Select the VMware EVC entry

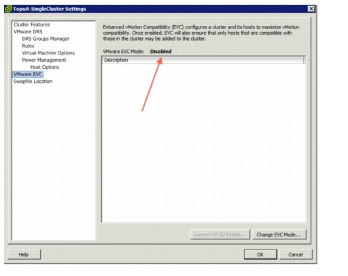[28, 74]
